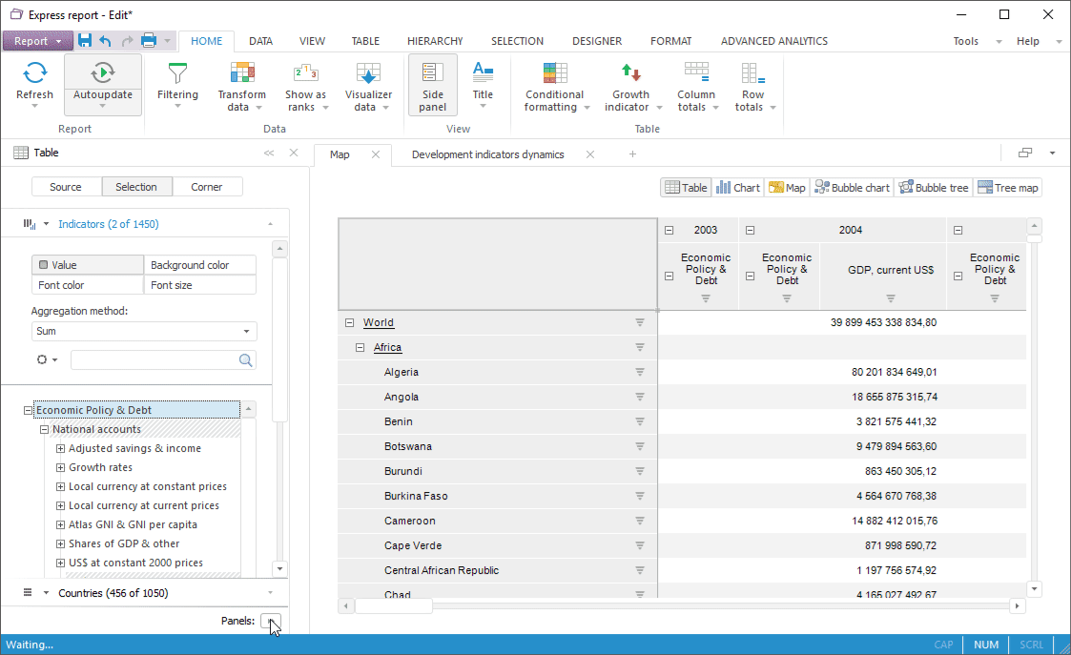Image resolution: width=1071 pixels, height=655 pixels.
Task: Toggle the Autoupdate button
Action: [x=103, y=72]
